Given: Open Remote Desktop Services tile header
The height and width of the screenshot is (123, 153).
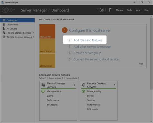Looking at the screenshot, I should [x=97, y=85].
